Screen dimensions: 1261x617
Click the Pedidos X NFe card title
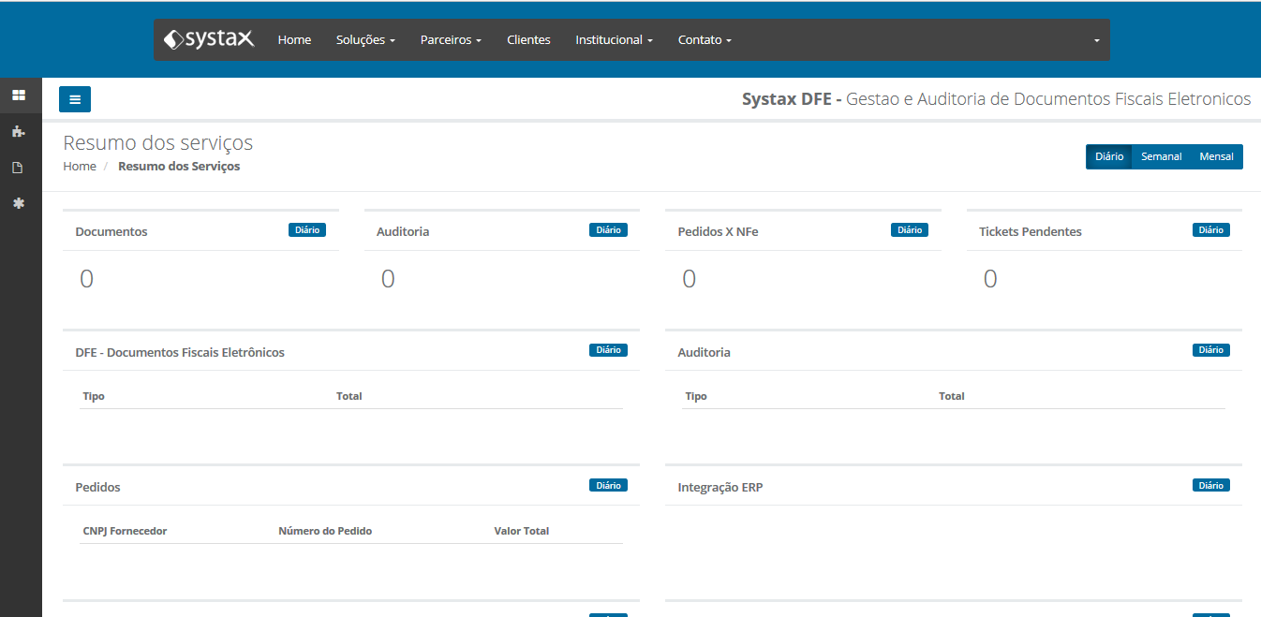(x=718, y=232)
